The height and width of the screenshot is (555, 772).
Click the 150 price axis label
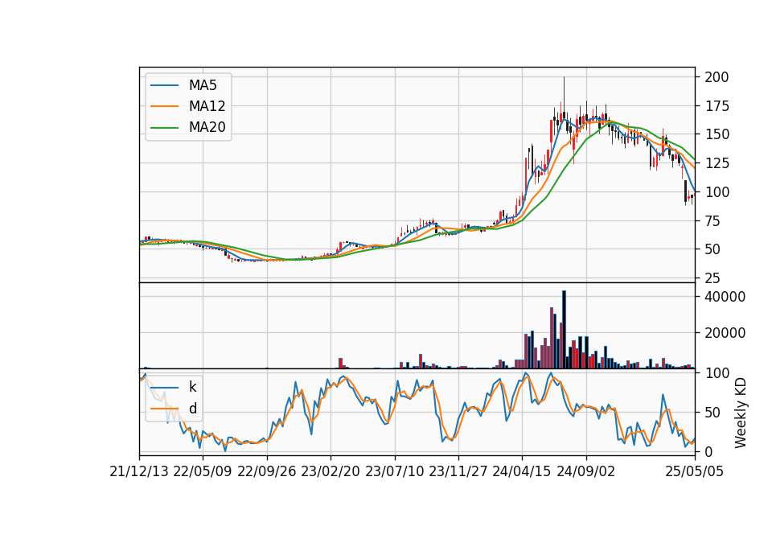717,134
